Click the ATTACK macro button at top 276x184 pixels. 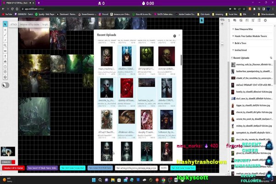click(x=14, y=24)
